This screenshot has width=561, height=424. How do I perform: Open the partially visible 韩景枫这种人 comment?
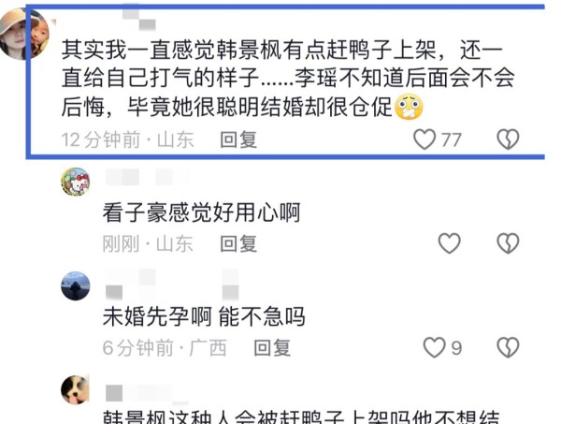301,417
